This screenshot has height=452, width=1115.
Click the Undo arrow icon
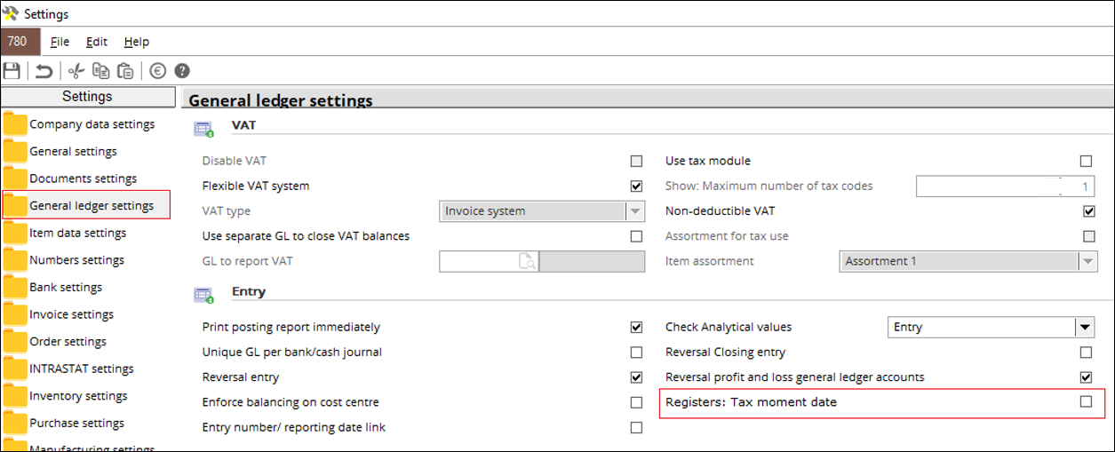[44, 71]
